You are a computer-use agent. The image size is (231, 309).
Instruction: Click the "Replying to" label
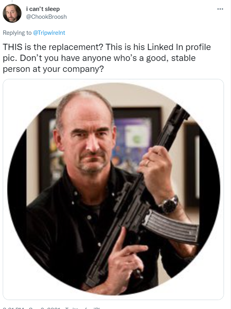tap(17, 33)
